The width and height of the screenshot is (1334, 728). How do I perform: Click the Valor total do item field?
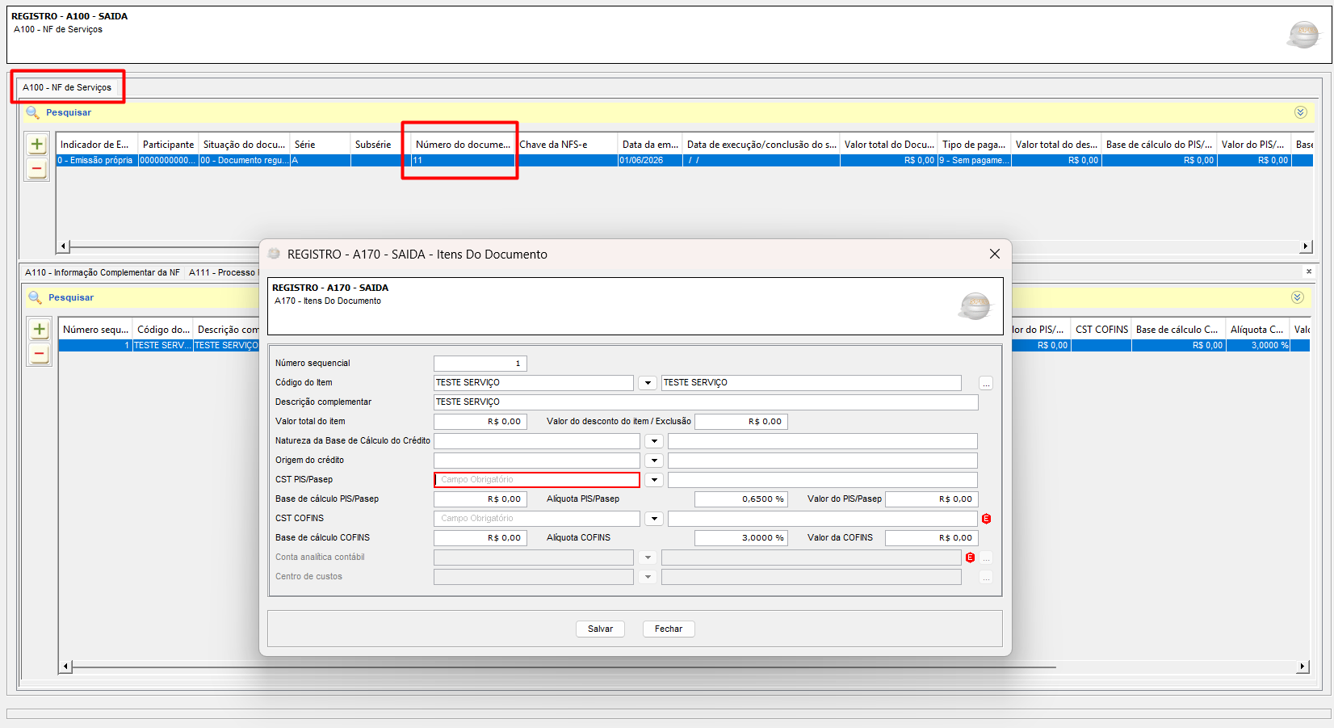[x=480, y=422]
